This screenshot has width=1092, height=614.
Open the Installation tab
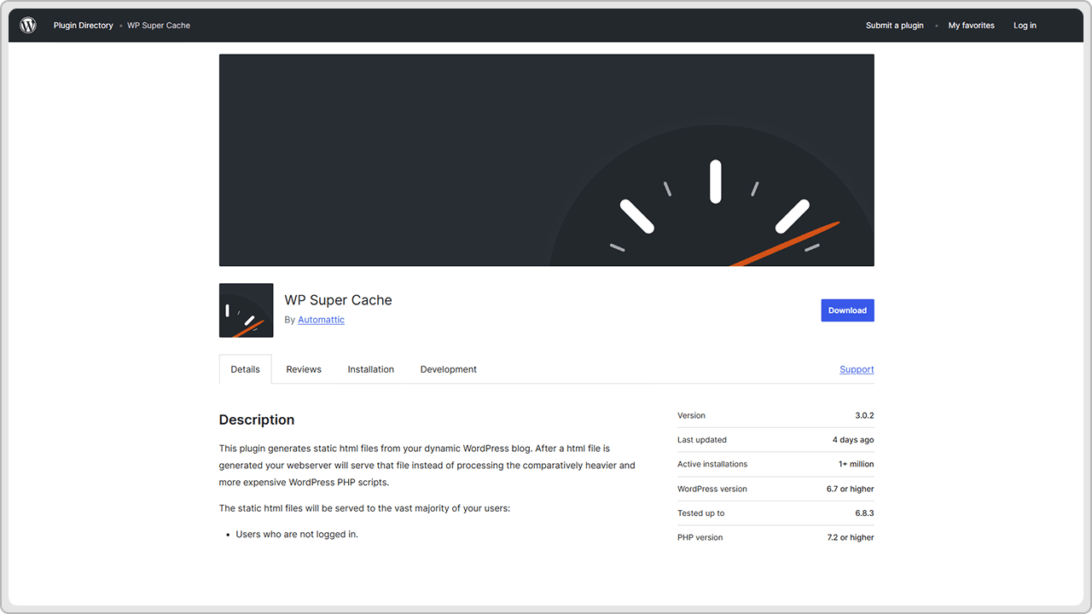370,369
